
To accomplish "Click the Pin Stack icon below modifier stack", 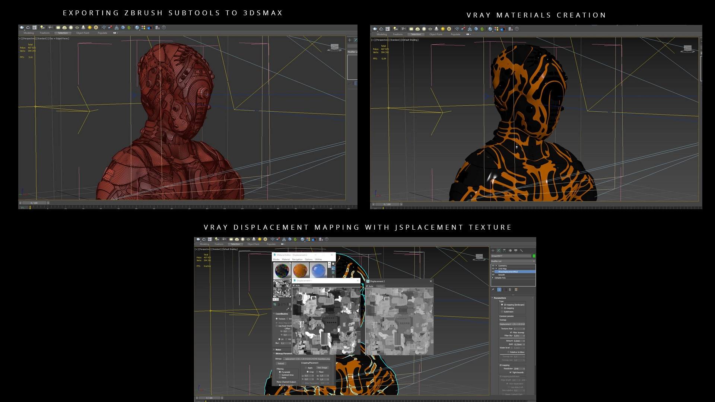I will click(493, 290).
